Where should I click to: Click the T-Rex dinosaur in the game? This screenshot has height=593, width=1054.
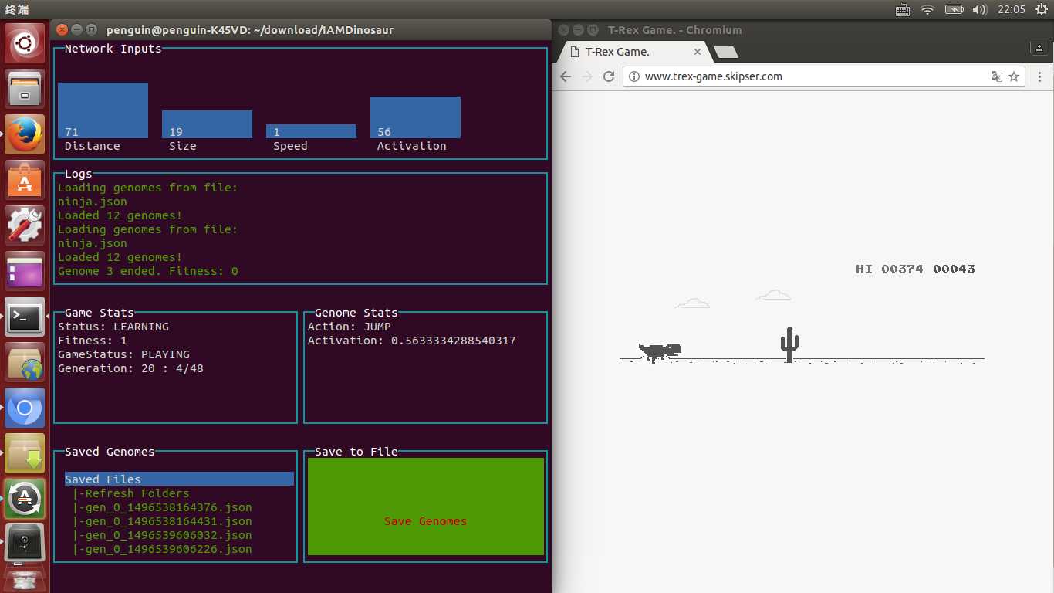click(660, 352)
